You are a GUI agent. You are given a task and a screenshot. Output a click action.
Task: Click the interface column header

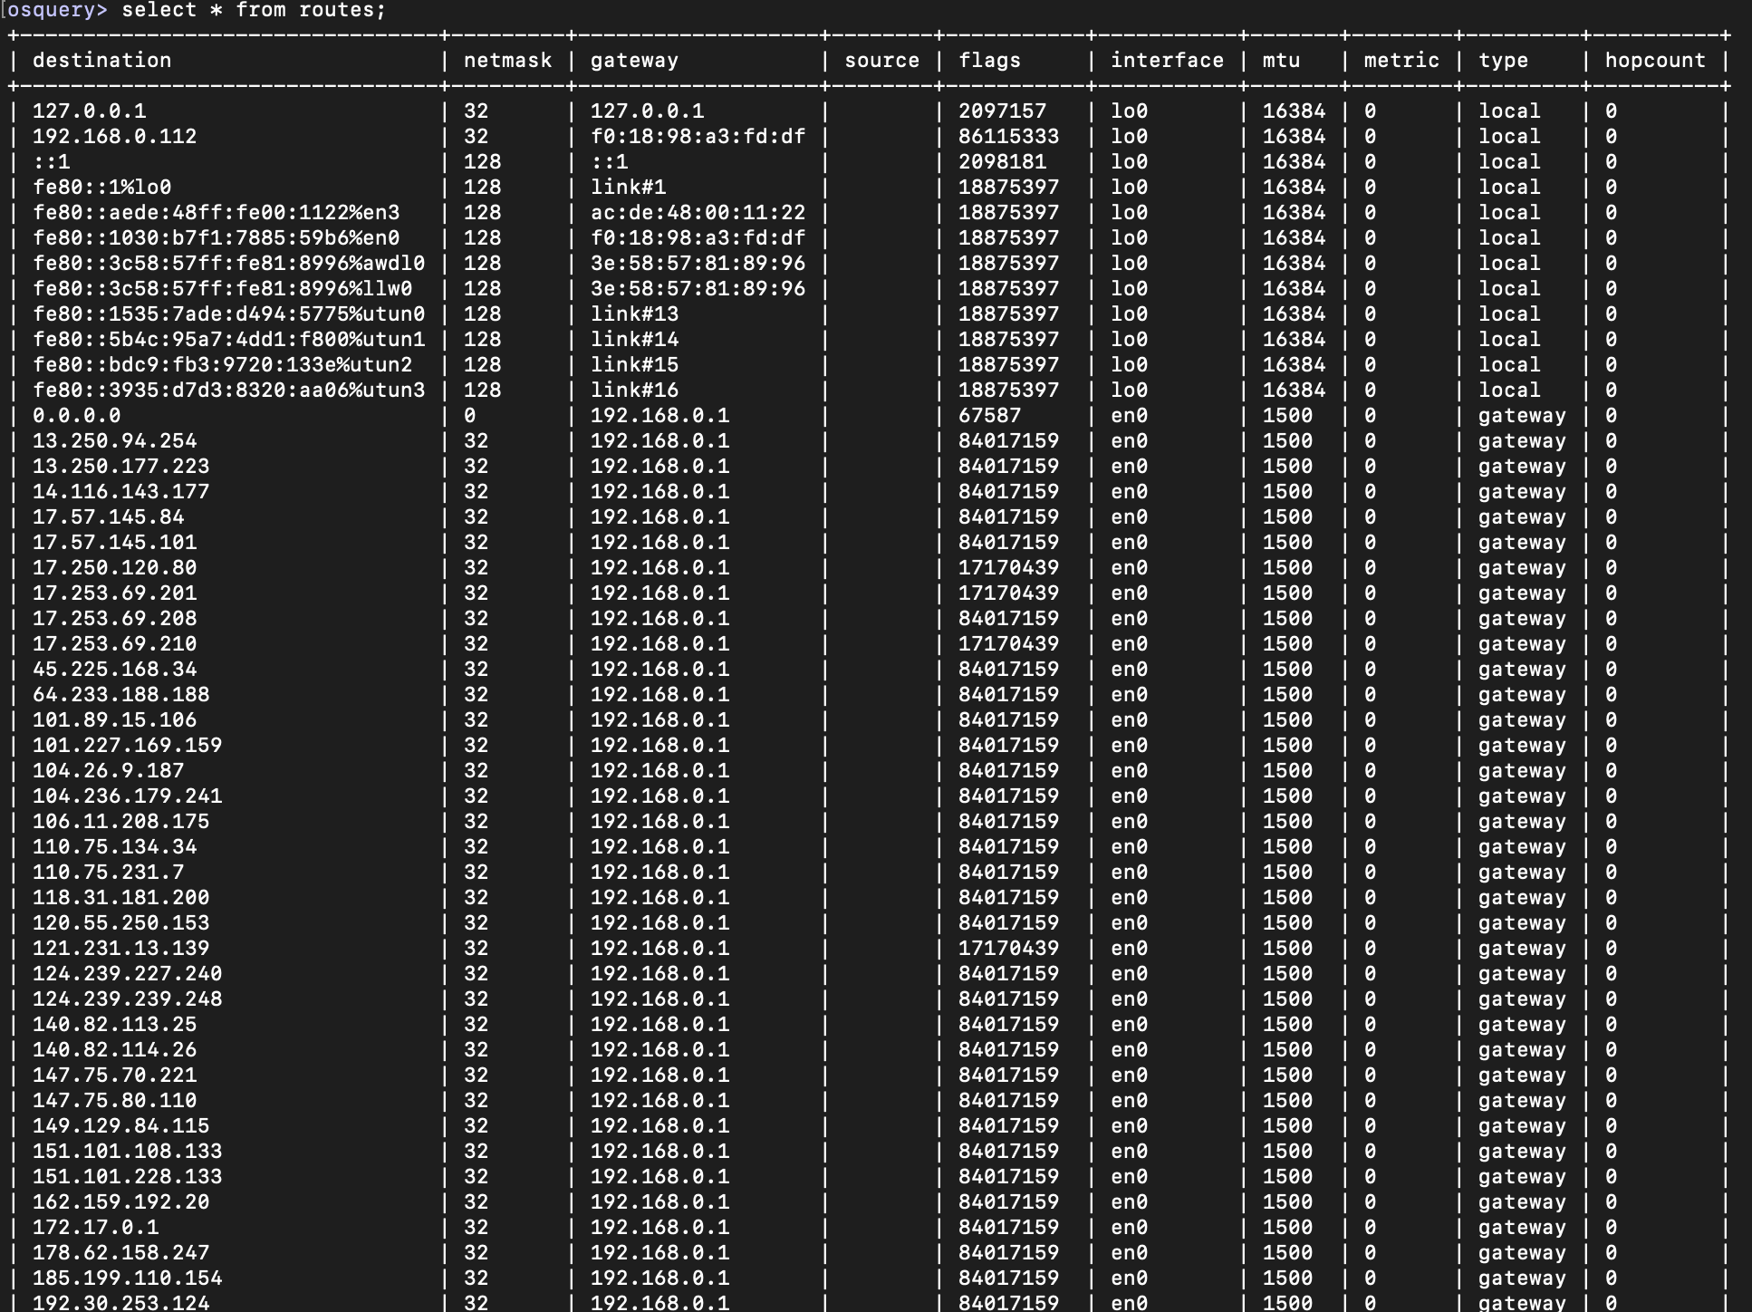tap(1167, 61)
